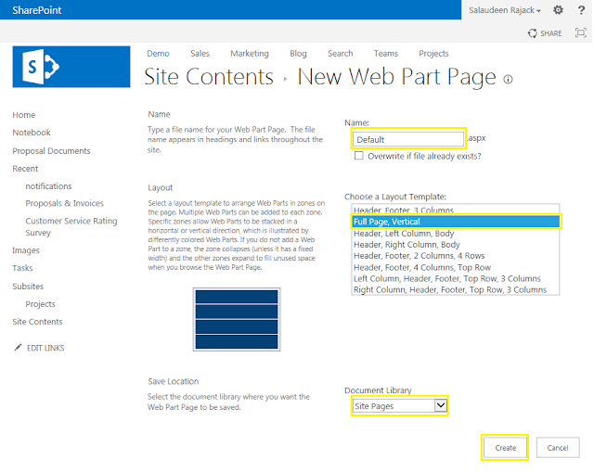Click the Cancel button
594x472 pixels.
coord(558,448)
